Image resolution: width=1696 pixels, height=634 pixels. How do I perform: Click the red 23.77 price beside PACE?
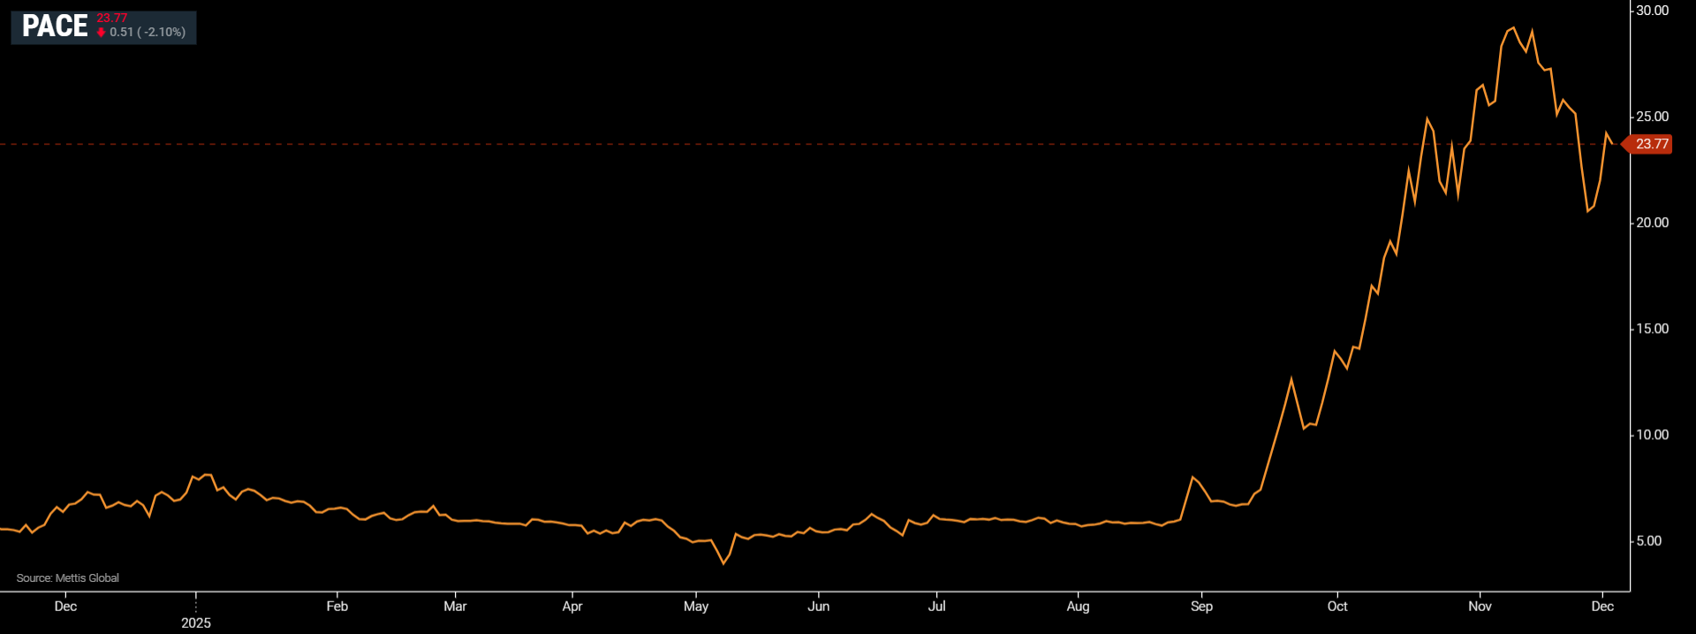tap(112, 18)
